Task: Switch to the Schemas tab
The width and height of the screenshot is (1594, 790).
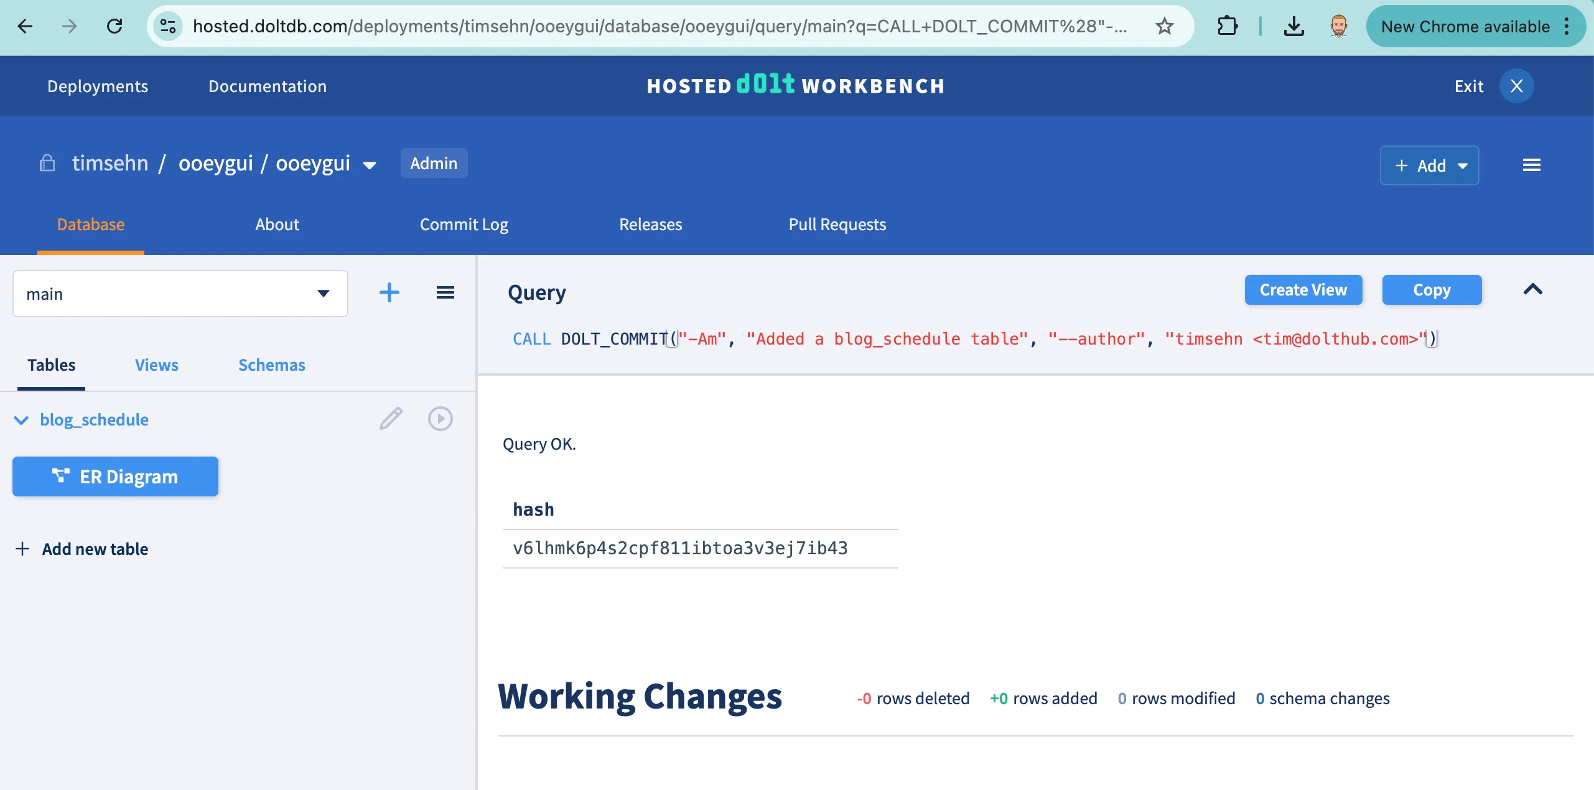Action: tap(271, 365)
